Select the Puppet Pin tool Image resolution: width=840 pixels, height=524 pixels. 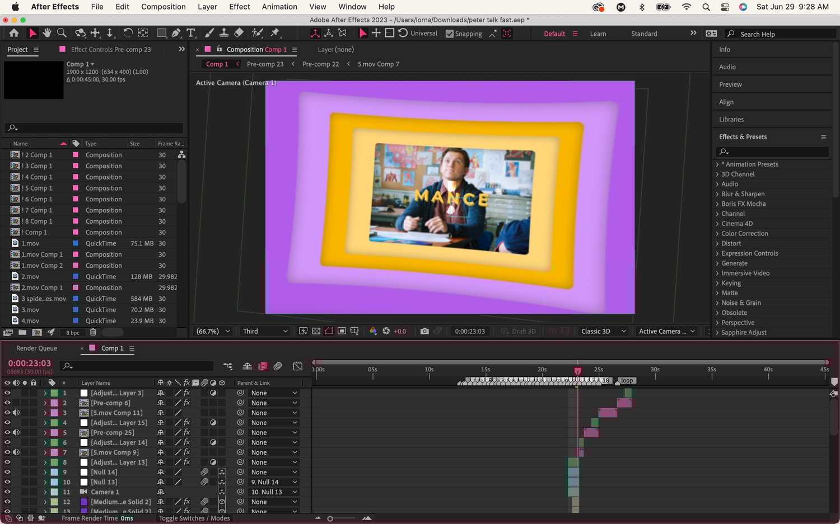coord(275,33)
